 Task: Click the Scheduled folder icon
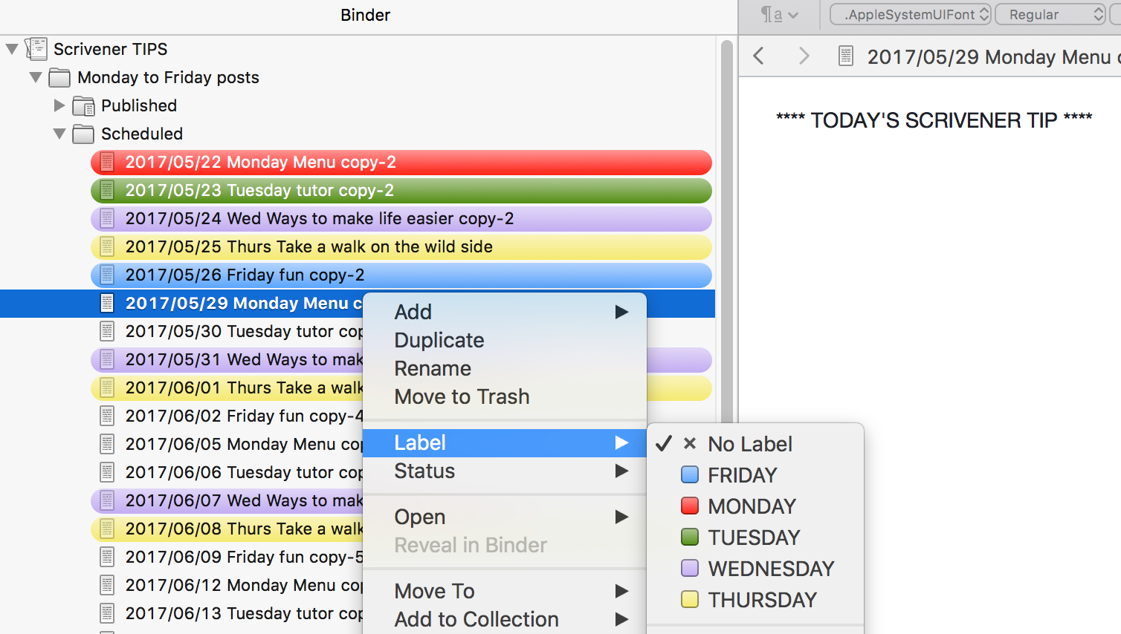(83, 134)
